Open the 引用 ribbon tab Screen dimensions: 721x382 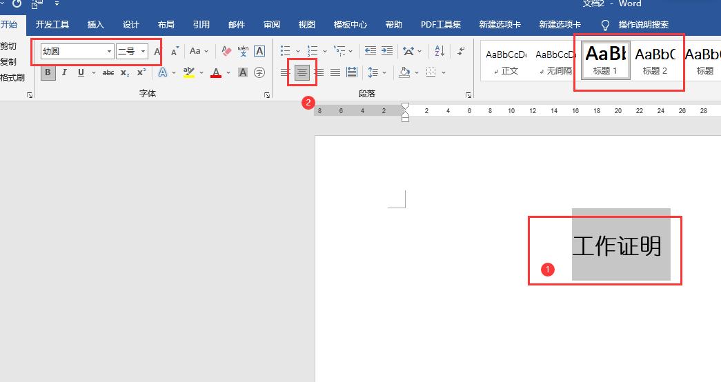pos(201,25)
